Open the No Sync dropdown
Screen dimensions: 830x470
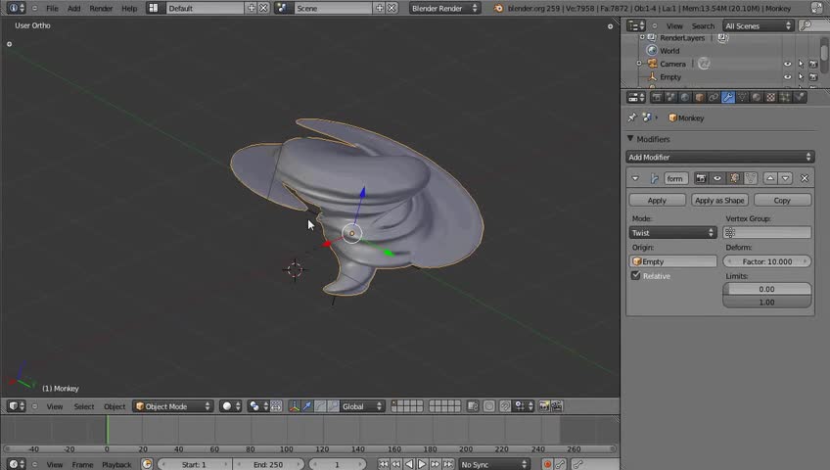[x=494, y=464]
